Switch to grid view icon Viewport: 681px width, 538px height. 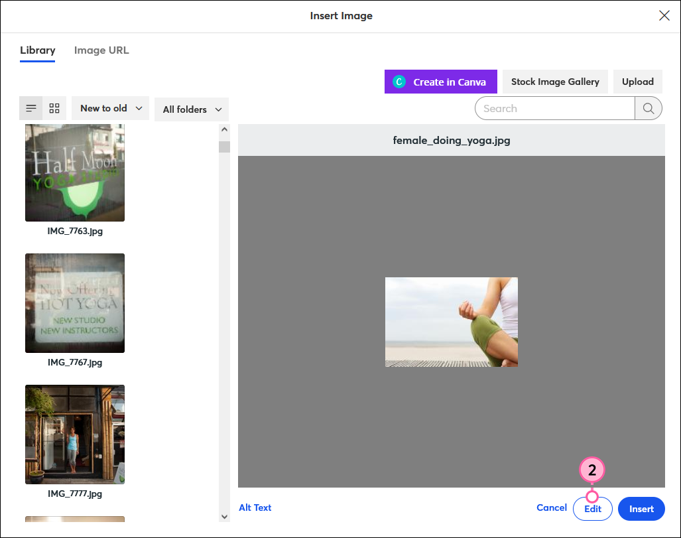click(54, 108)
